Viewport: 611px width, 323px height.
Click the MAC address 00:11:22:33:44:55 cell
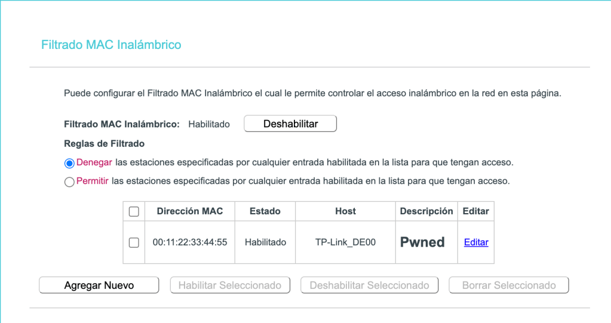190,242
